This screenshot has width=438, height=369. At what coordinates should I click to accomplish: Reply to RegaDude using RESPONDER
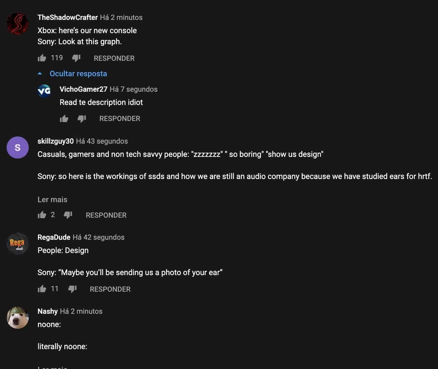pos(110,289)
